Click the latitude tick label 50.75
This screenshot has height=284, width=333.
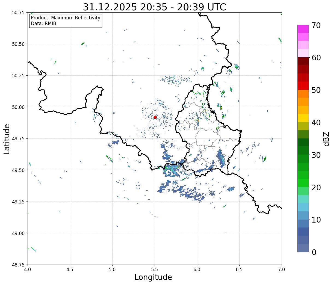tap(18, 13)
